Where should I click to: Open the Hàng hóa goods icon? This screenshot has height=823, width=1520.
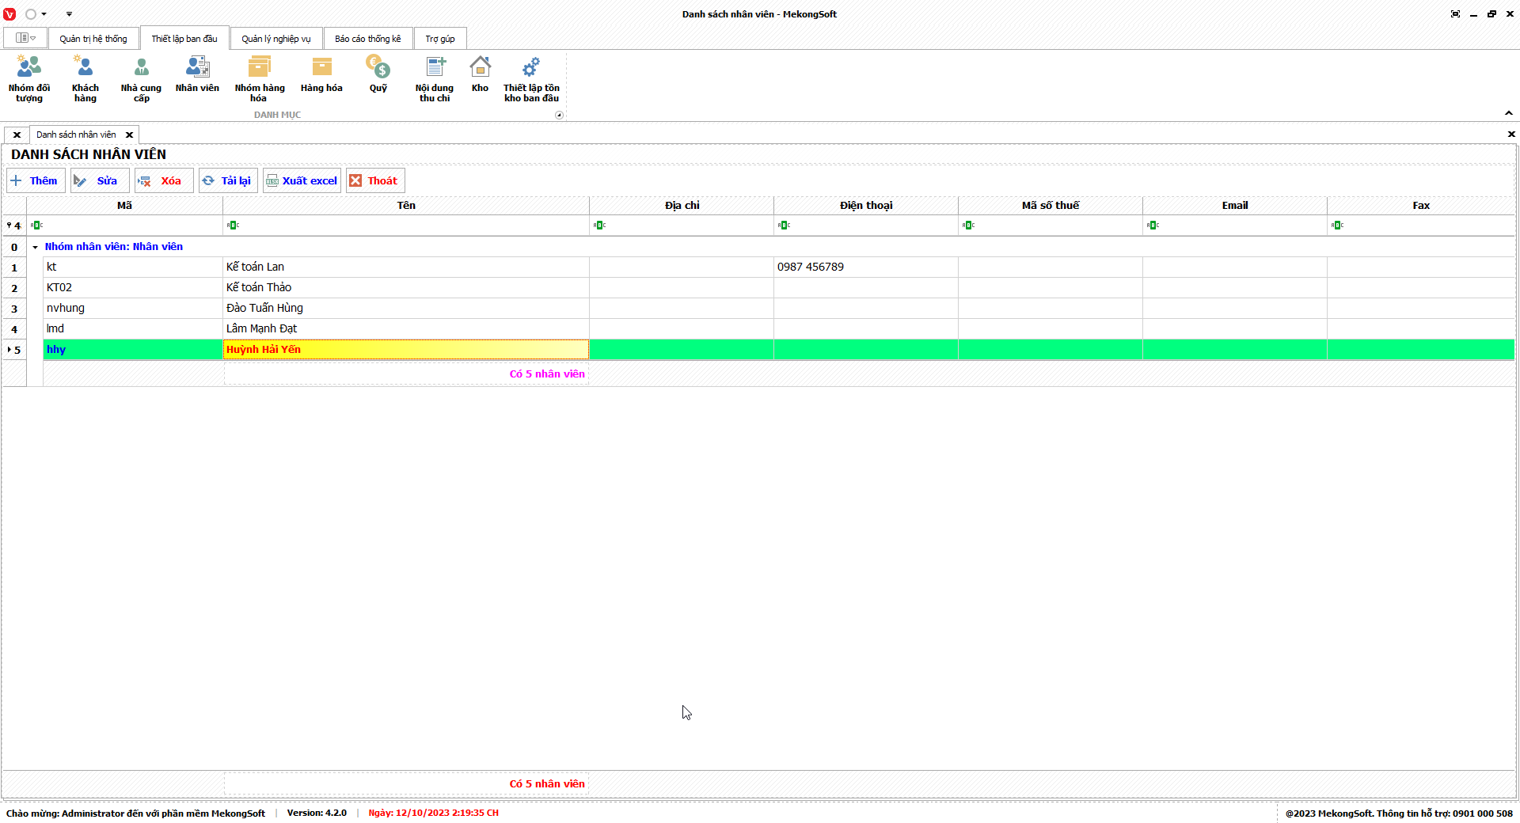click(321, 74)
